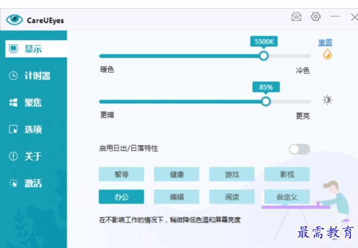Click the 5500K value tooltip

click(264, 41)
